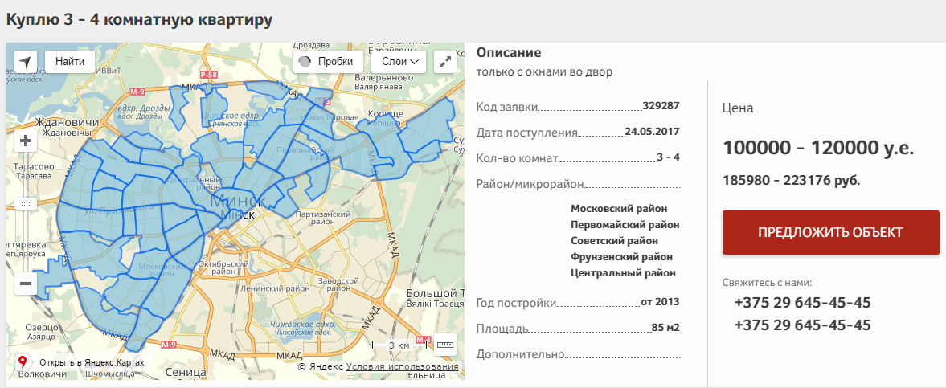Click the map zoom slider handle
Viewport: 946px width, 388px height.
(x=26, y=204)
